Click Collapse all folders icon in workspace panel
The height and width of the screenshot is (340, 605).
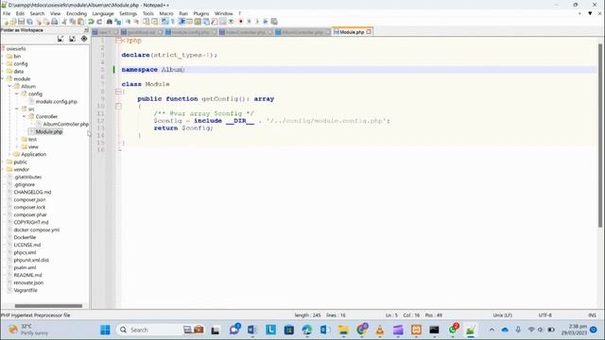click(x=72, y=39)
